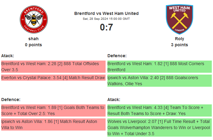The width and height of the screenshot is (213, 140).
Task: Click Roly's Atack section heading
Action: point(114,100)
